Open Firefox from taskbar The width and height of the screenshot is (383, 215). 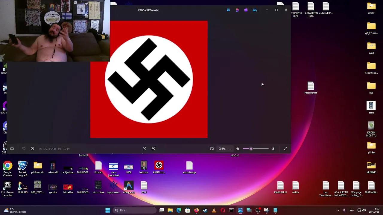(x=196, y=210)
